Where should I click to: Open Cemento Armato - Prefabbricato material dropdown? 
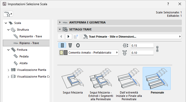click(x=88, y=53)
